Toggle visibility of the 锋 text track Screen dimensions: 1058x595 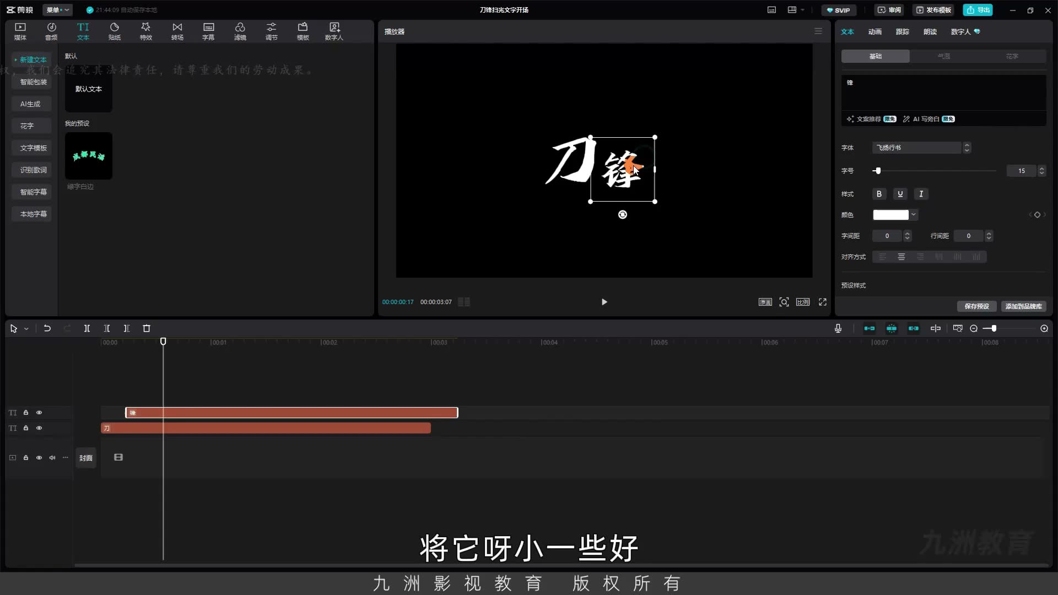[39, 413]
